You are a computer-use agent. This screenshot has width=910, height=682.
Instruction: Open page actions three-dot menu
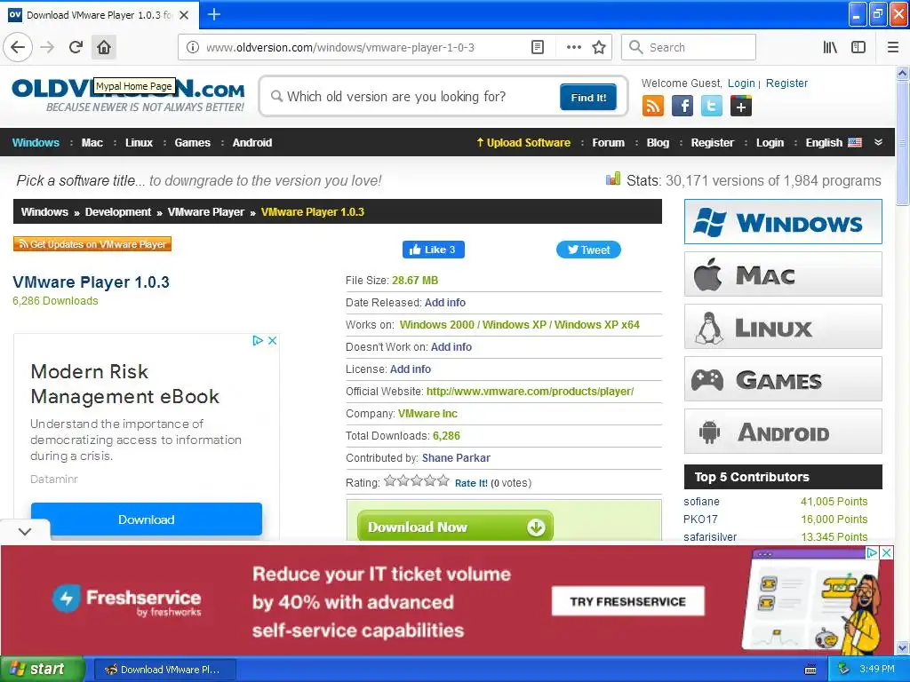pos(573,48)
